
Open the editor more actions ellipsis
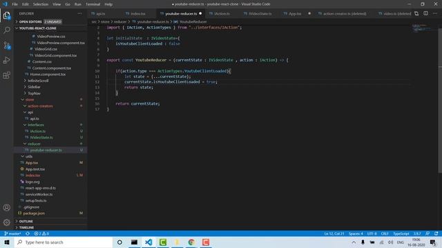click(x=434, y=14)
